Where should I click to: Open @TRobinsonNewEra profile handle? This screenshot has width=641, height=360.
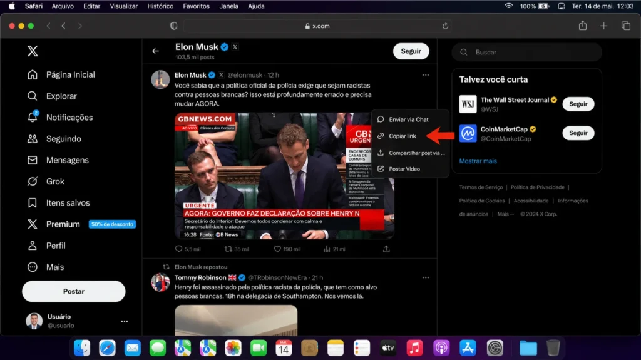[277, 277]
